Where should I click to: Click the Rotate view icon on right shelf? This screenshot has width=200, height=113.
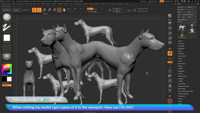click(x=170, y=86)
